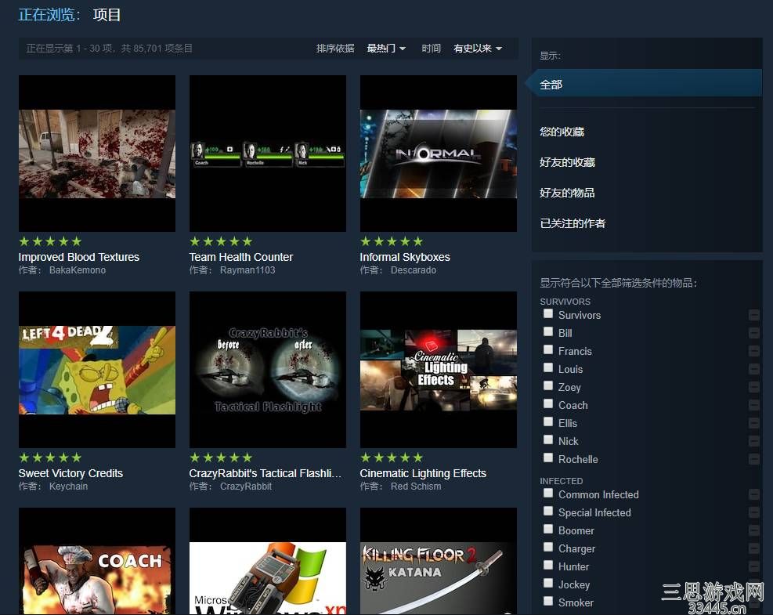Tick the Ellis checkbox
Image resolution: width=773 pixels, height=615 pixels.
coord(547,421)
